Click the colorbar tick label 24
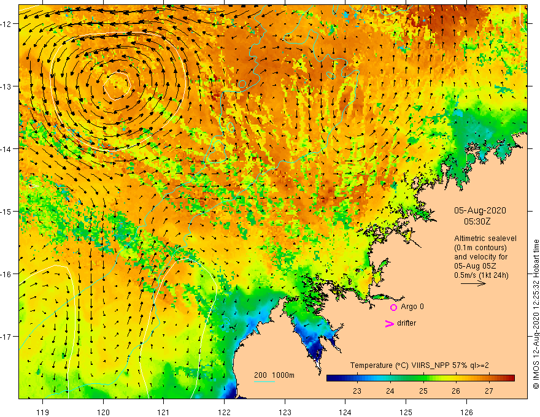Image resolution: width=540 pixels, height=417 pixels. [390, 391]
